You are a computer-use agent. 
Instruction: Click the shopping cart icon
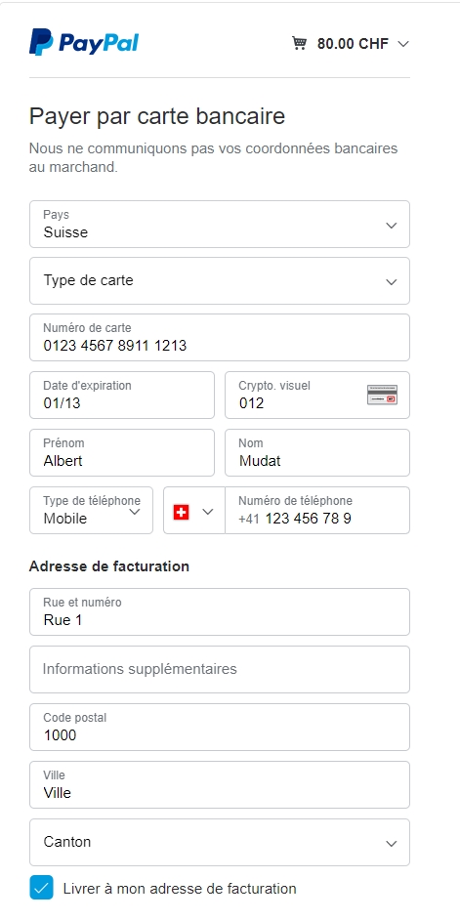point(299,43)
